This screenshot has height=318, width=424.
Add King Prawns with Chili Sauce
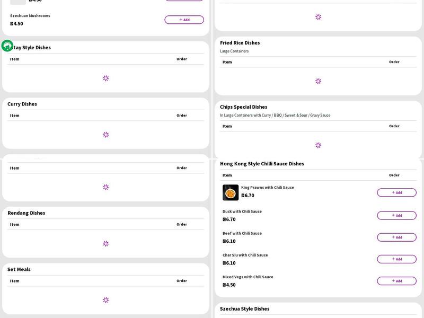(396, 192)
